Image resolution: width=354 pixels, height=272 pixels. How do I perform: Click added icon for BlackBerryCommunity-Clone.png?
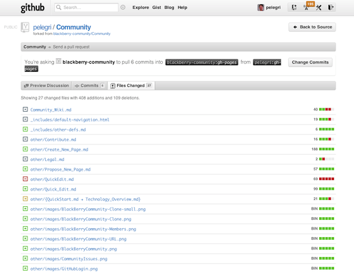pyautogui.click(x=25, y=219)
